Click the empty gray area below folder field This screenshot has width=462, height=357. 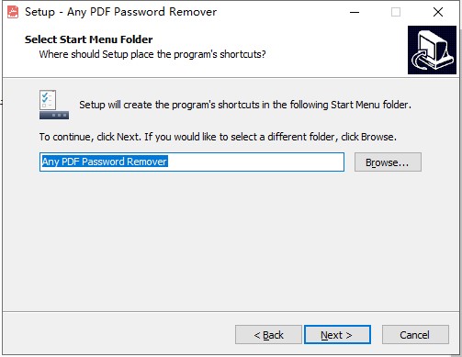coord(230,241)
